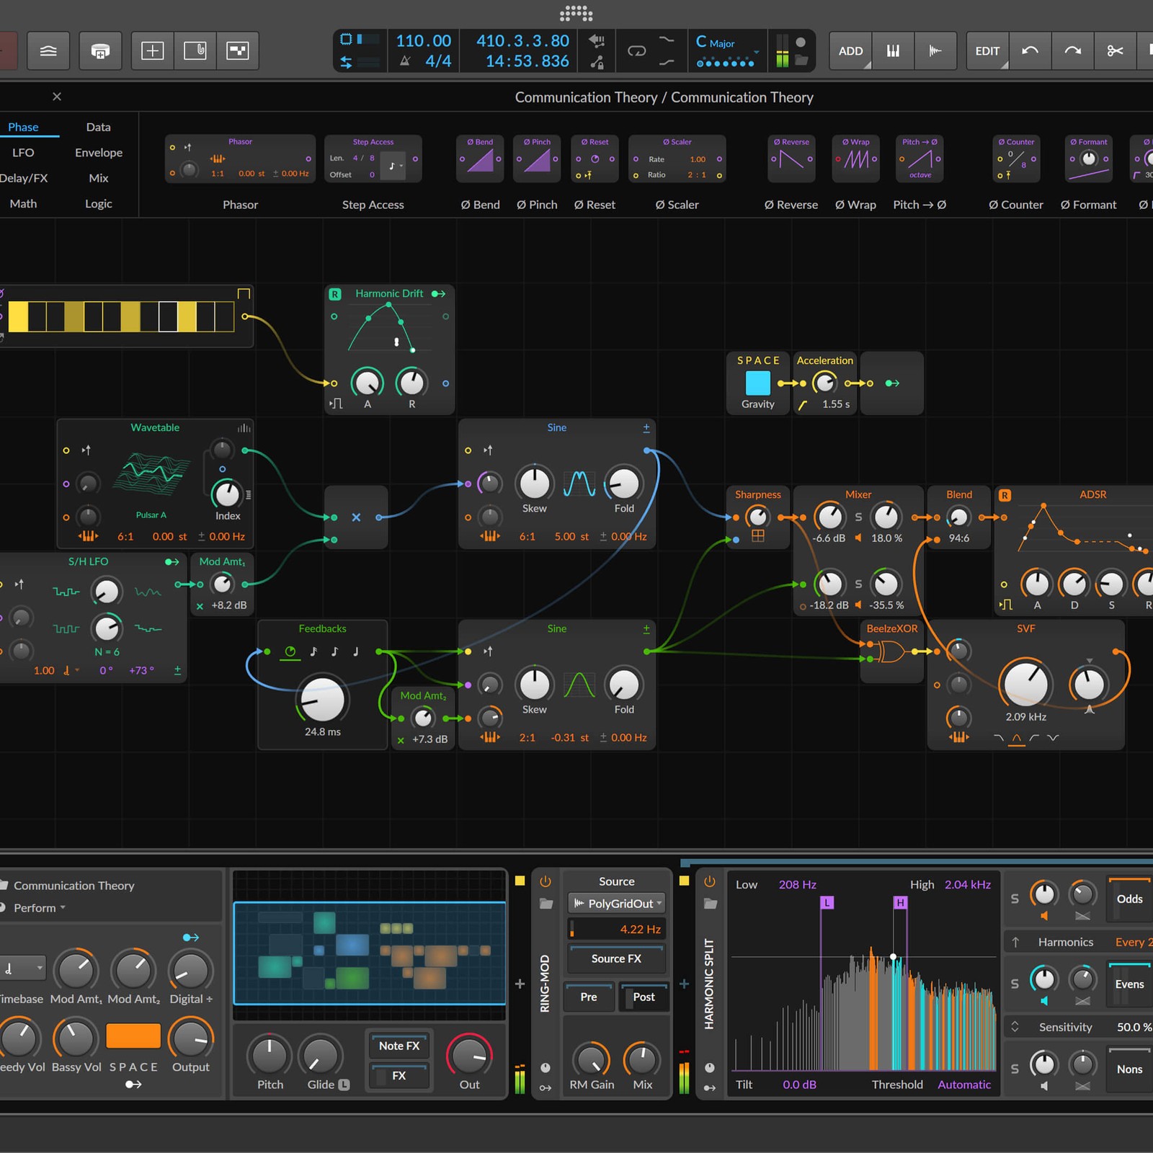Switch to the Phase module category
The width and height of the screenshot is (1153, 1153).
[x=23, y=127]
